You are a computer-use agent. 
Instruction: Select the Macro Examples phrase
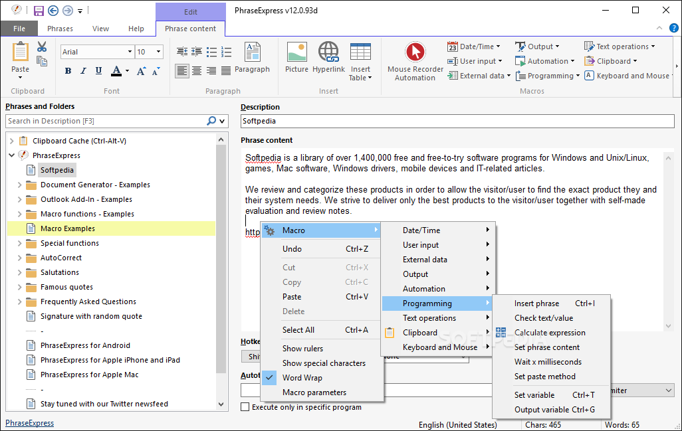point(67,228)
